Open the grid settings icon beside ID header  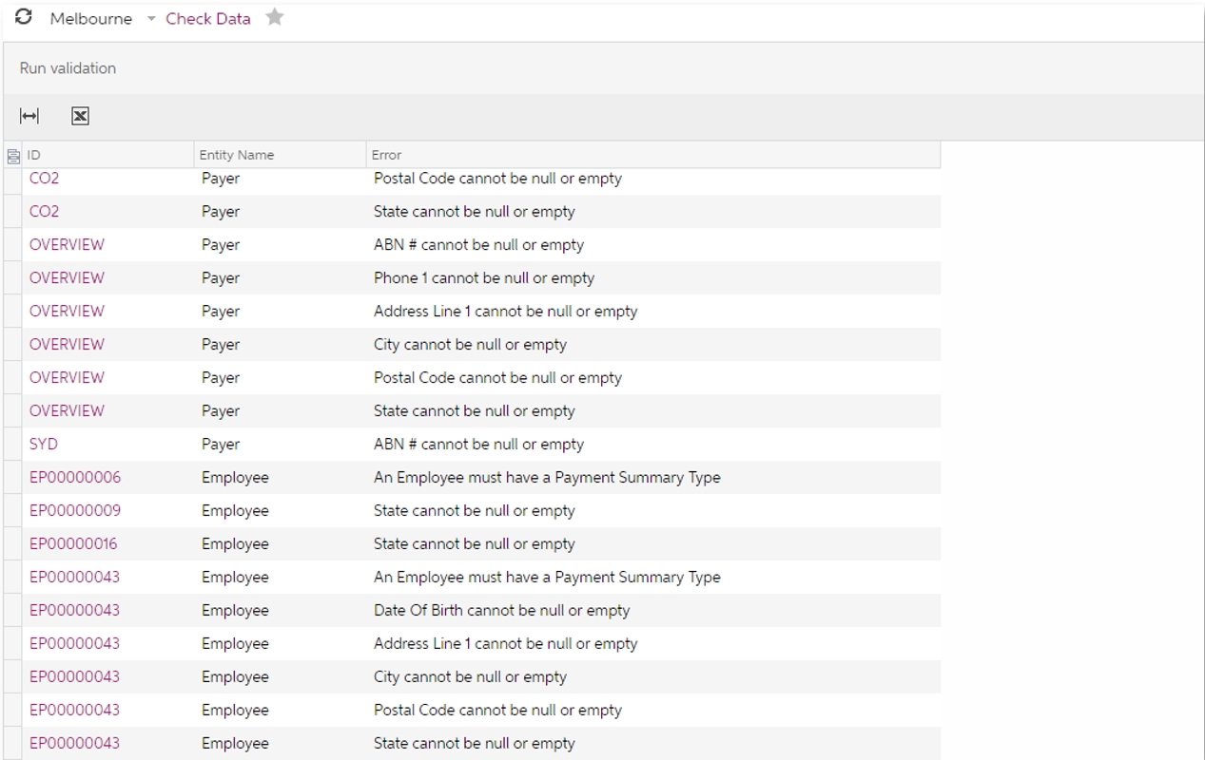[x=11, y=155]
